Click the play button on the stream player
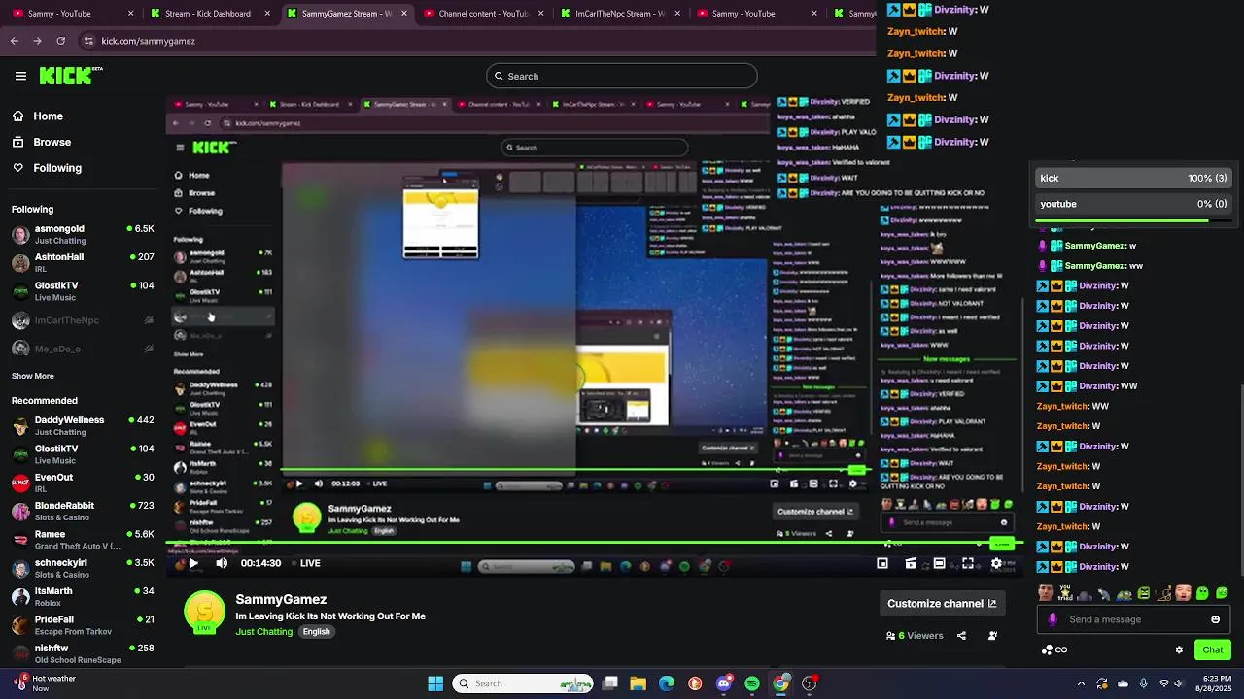1244x699 pixels. (x=193, y=563)
